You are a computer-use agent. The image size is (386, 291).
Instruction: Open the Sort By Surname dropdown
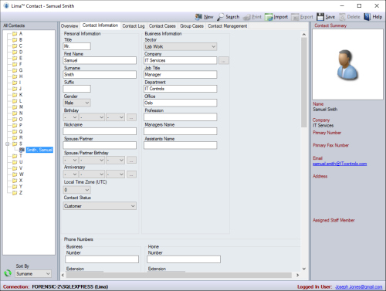pyautogui.click(x=33, y=274)
